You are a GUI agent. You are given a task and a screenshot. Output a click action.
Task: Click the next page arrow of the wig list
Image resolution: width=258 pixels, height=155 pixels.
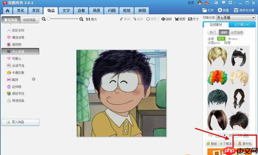(x=224, y=135)
